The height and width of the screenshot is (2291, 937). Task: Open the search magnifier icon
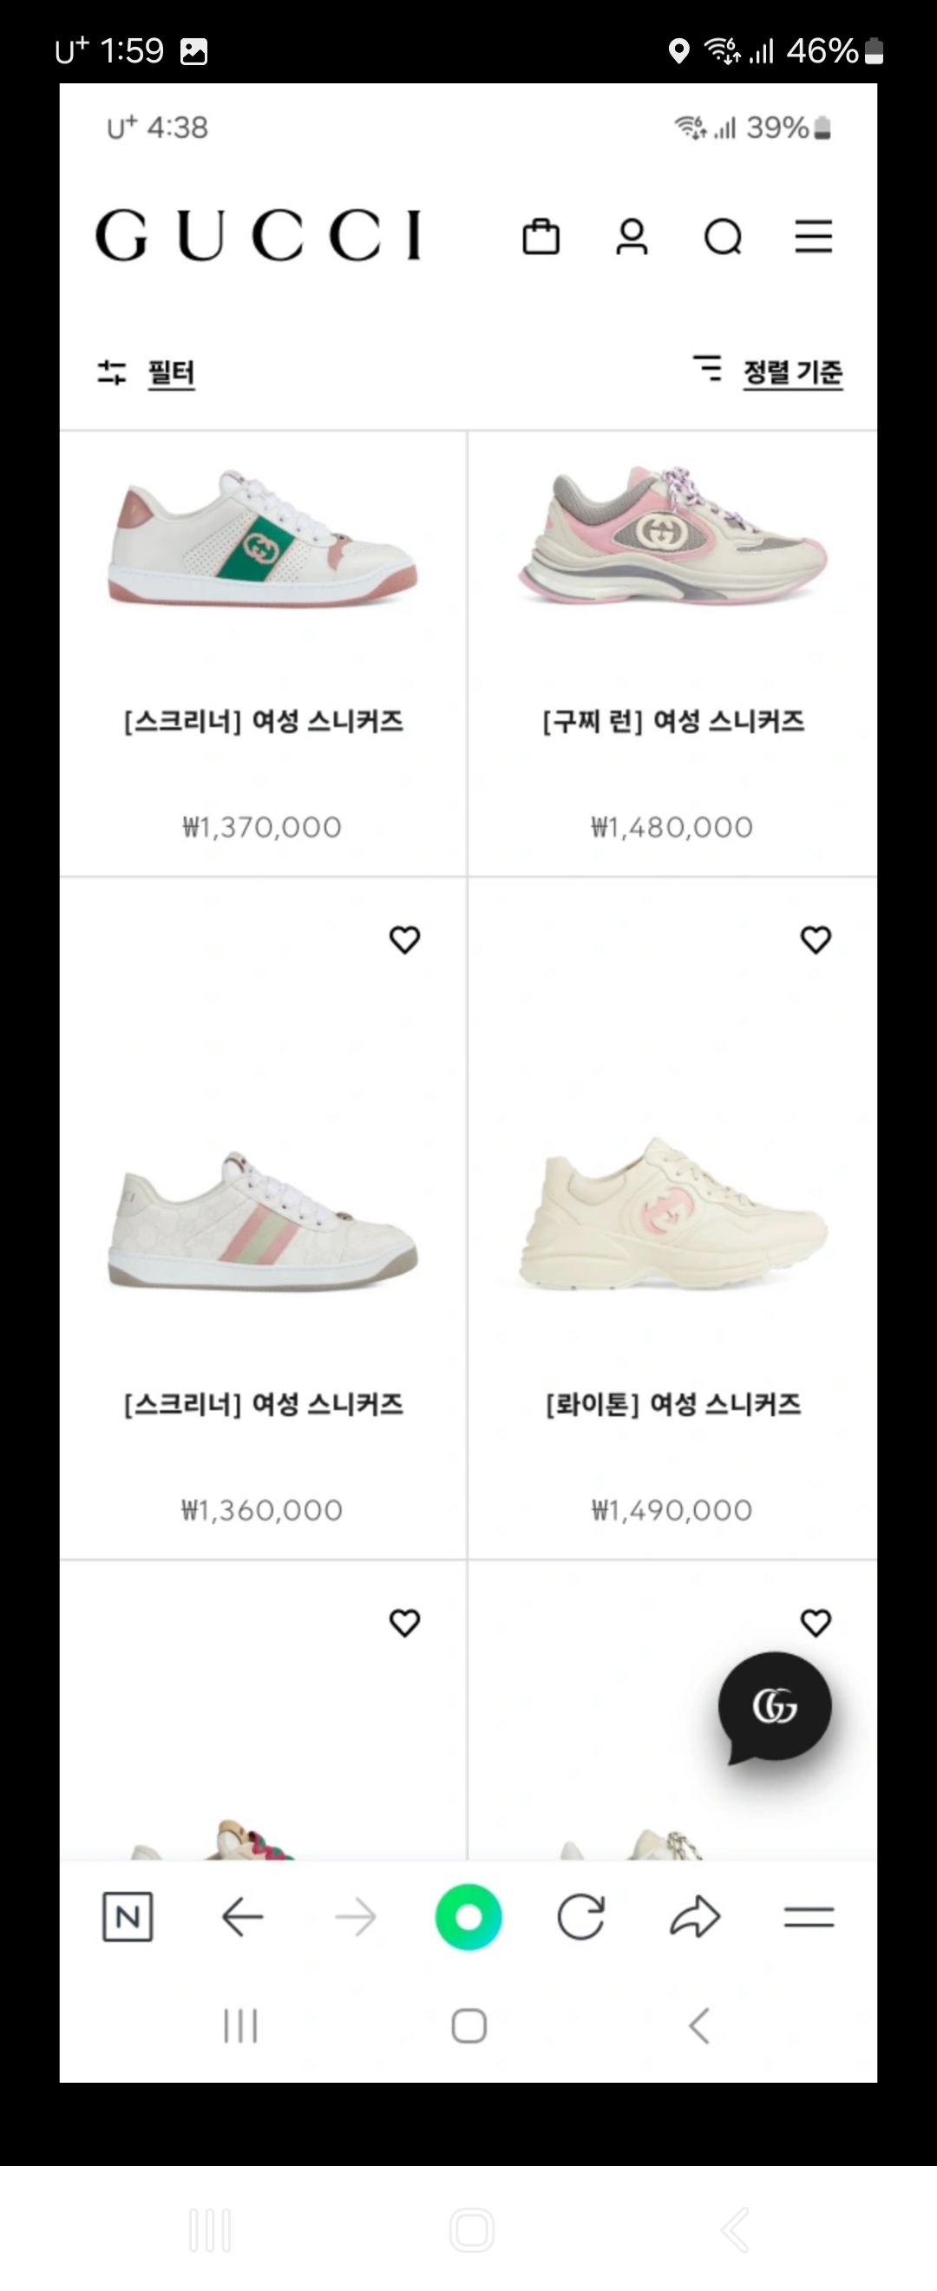click(723, 237)
